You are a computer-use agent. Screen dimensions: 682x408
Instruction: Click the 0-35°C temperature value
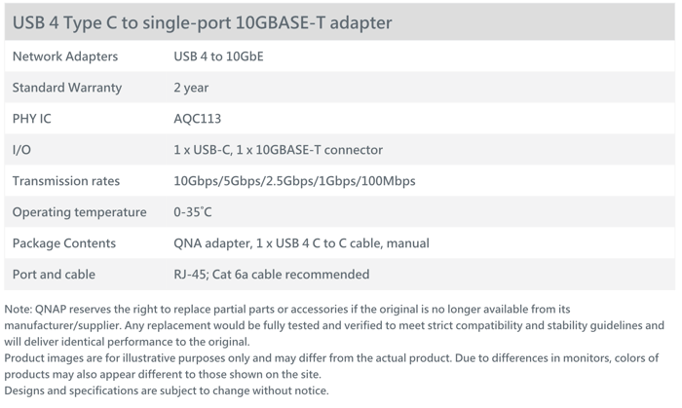point(193,212)
